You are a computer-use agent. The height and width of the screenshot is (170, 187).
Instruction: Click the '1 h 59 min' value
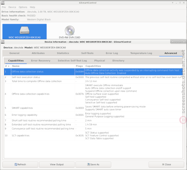(x=91, y=124)
